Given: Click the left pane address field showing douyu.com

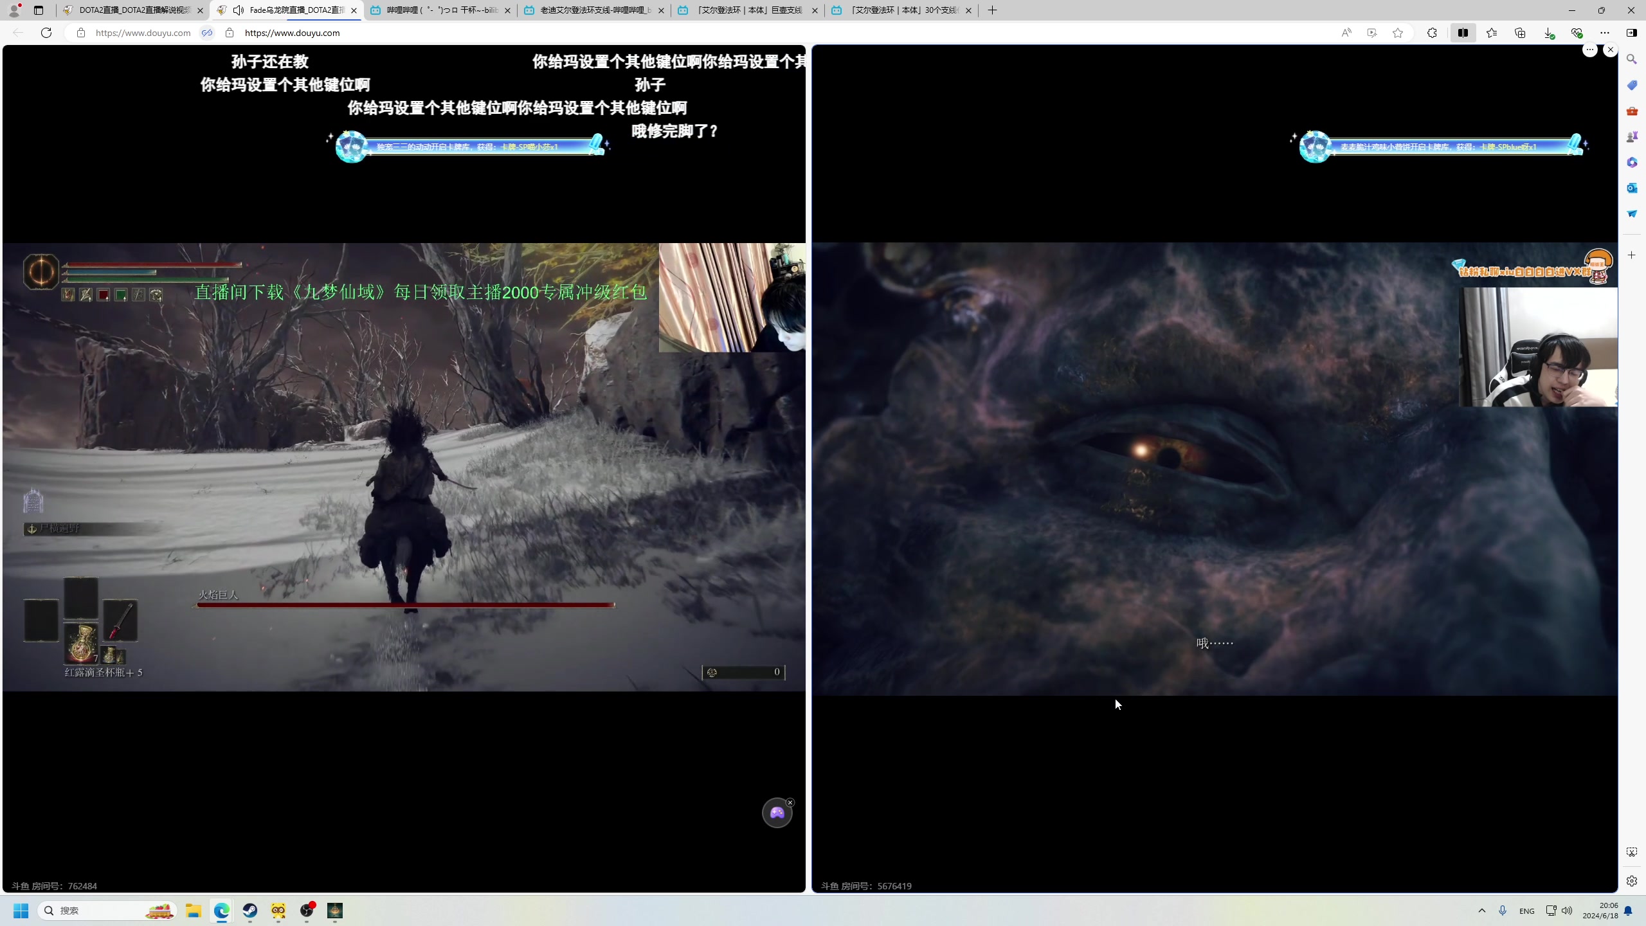Looking at the screenshot, I should tap(143, 33).
